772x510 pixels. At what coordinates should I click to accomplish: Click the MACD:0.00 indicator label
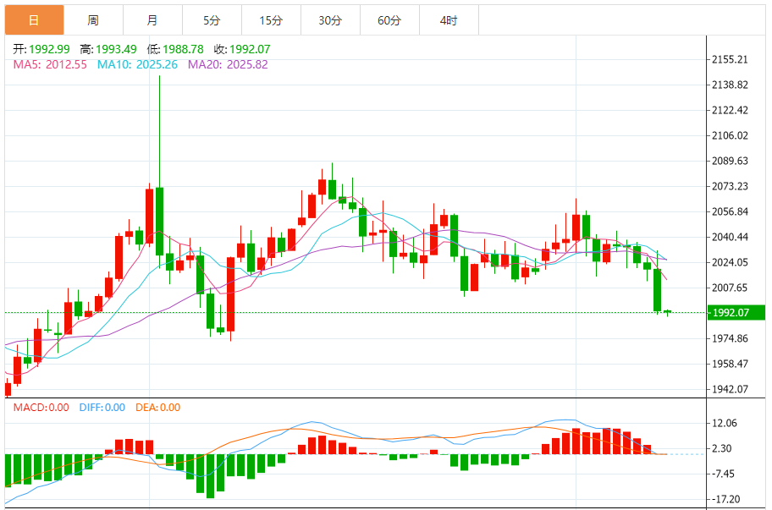41,407
